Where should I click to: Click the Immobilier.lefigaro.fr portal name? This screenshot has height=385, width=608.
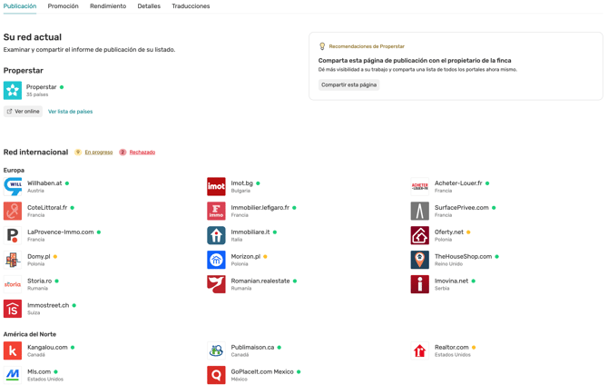[260, 208]
